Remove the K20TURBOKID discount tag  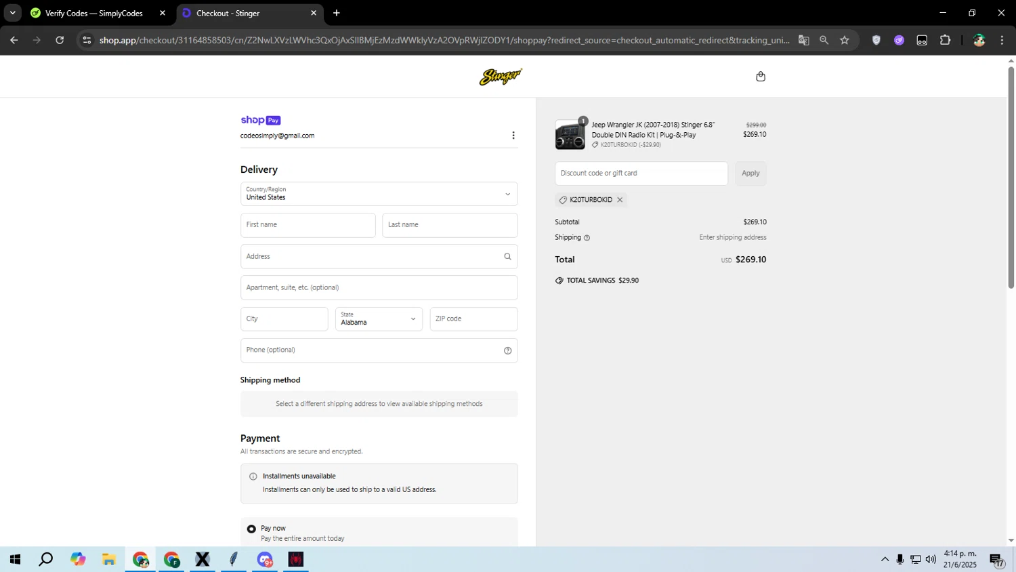coord(620,200)
